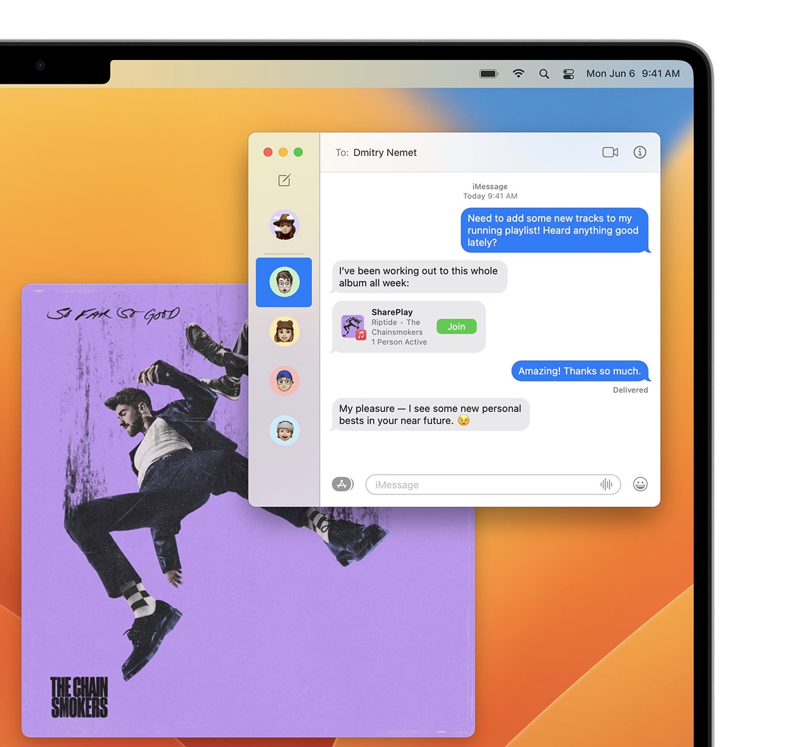This screenshot has width=785, height=747.
Task: Click the Delivered status label
Action: (630, 390)
